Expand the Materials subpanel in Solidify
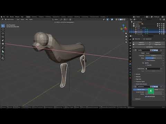 click(x=138, y=77)
